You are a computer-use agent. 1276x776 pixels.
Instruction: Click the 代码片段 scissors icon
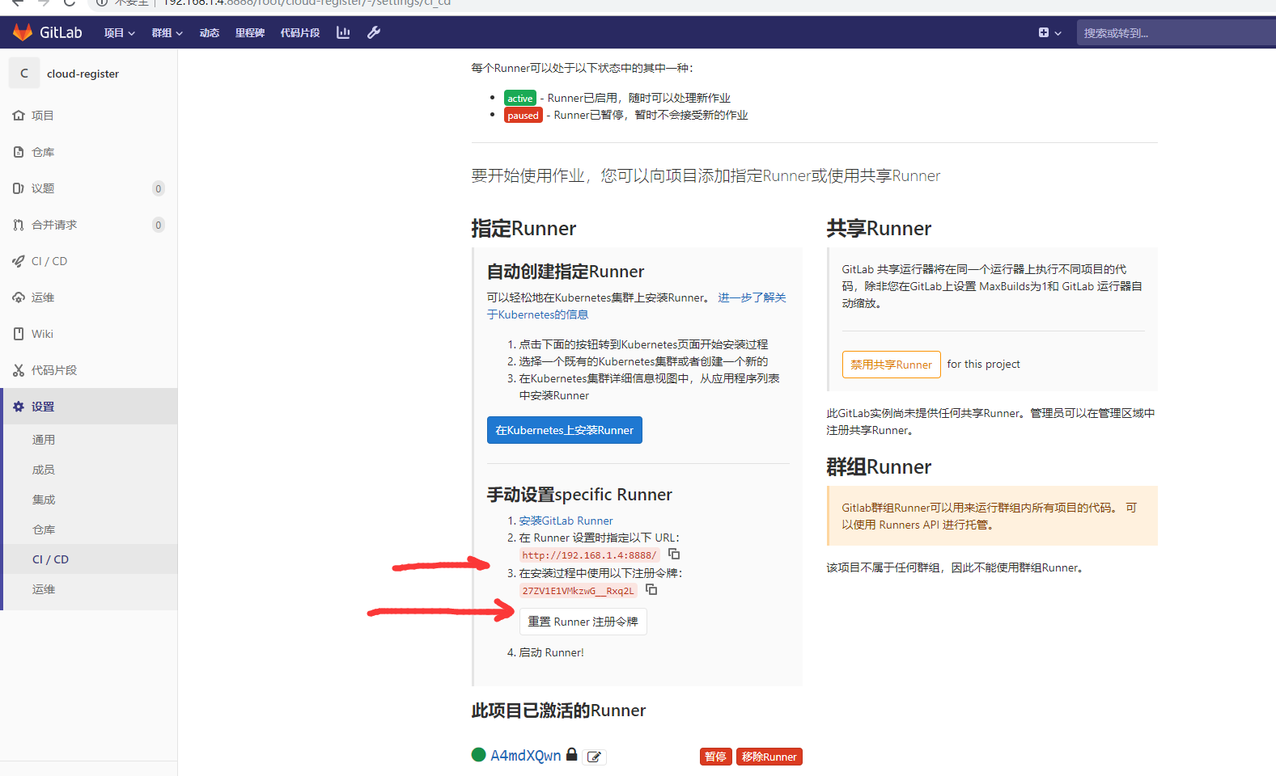coord(19,370)
